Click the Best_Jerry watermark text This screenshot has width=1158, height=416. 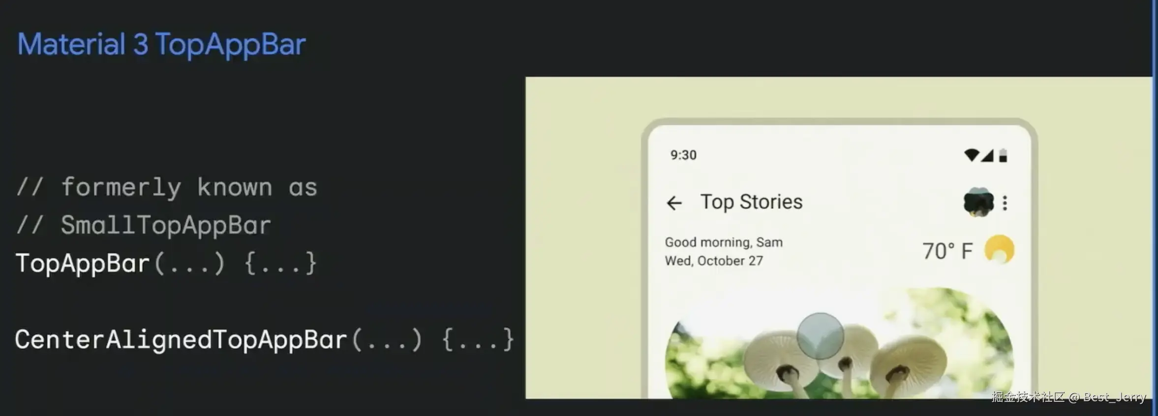coord(1114,397)
